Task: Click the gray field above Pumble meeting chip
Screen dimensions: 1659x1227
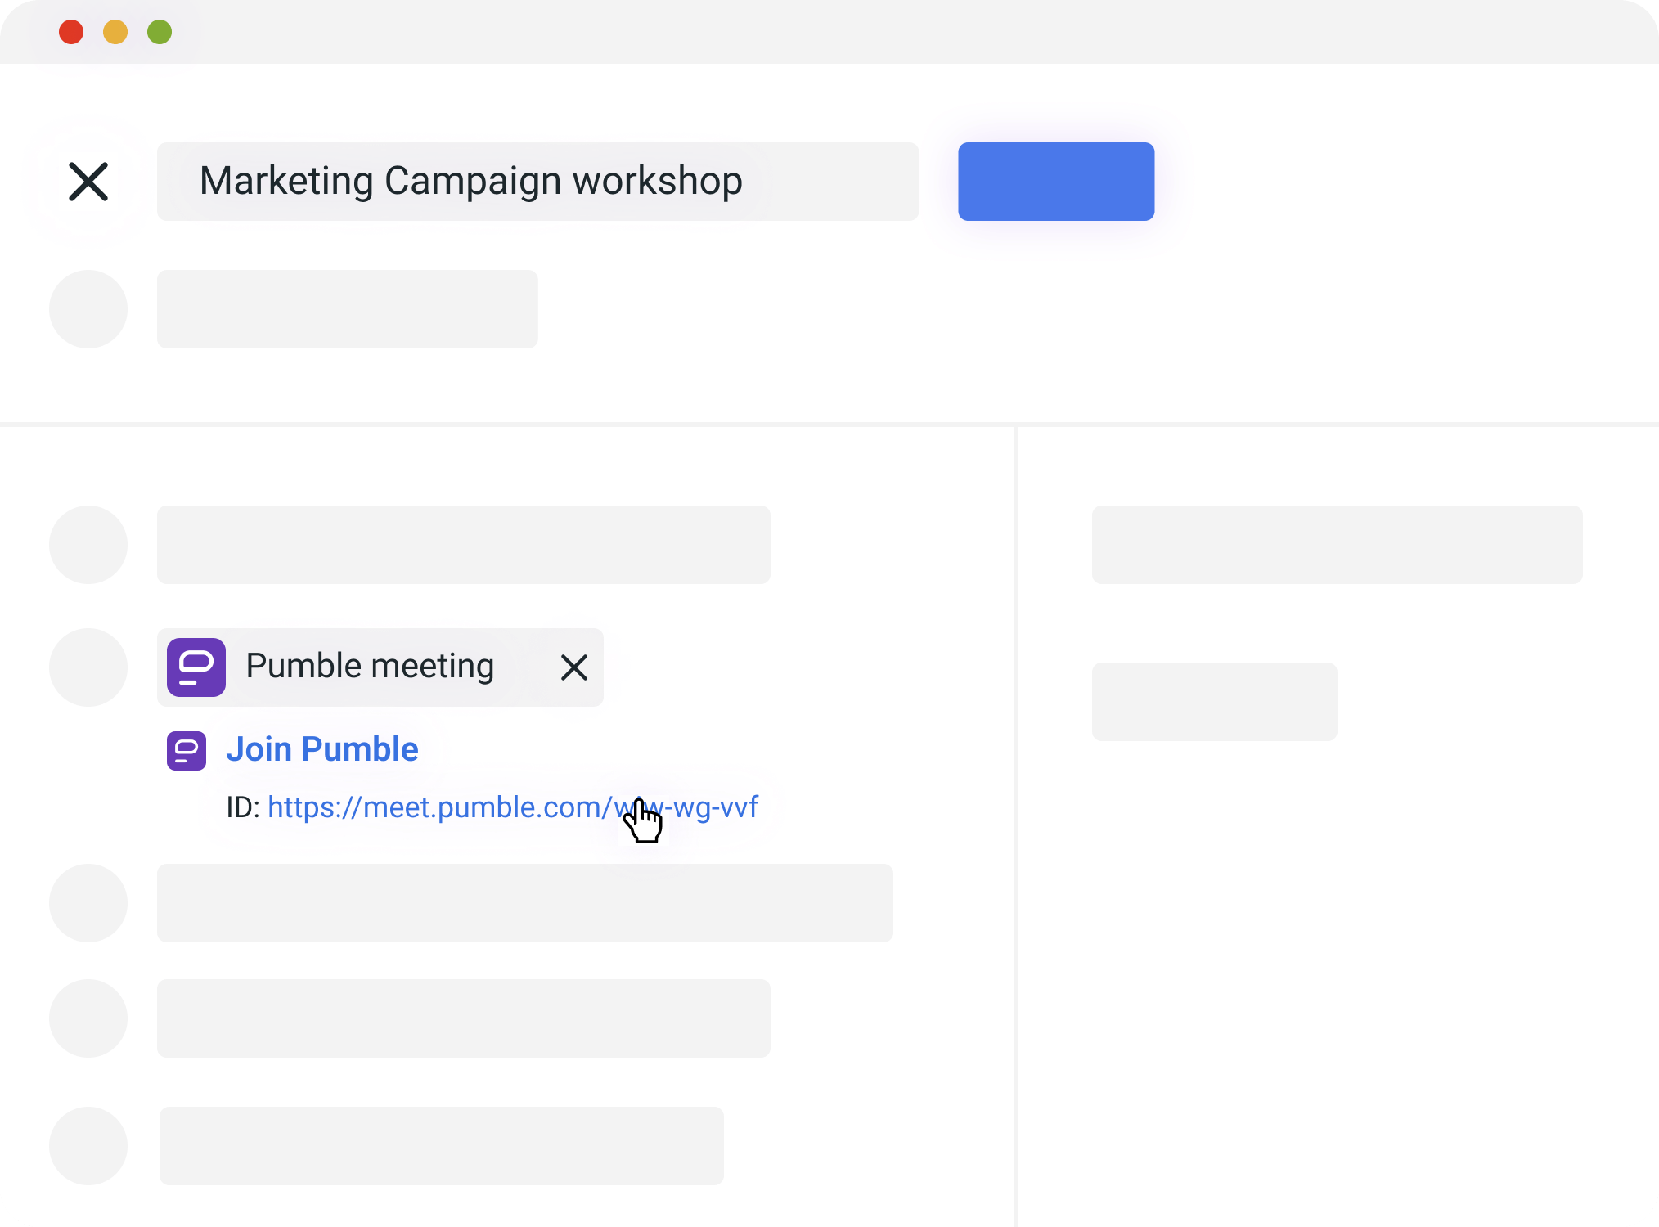Action: tap(464, 545)
